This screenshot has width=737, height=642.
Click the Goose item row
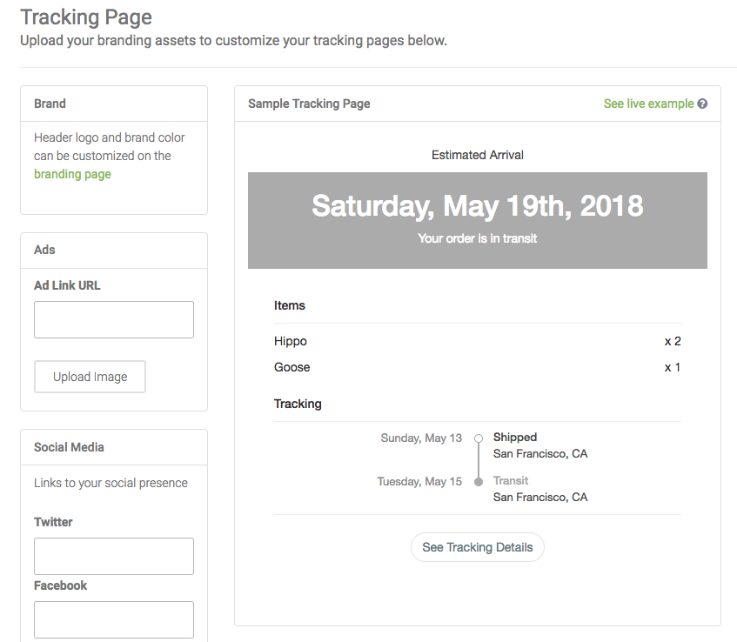coord(478,367)
